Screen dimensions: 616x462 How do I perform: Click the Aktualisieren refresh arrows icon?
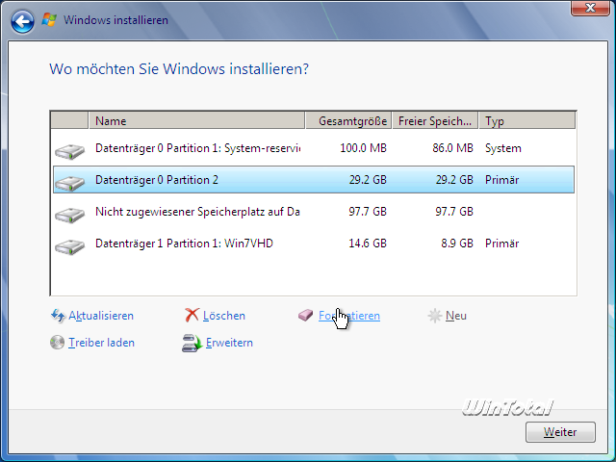58,316
